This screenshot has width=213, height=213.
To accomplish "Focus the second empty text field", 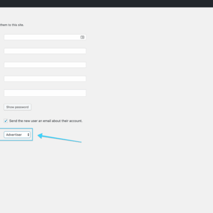I will coord(45,51).
